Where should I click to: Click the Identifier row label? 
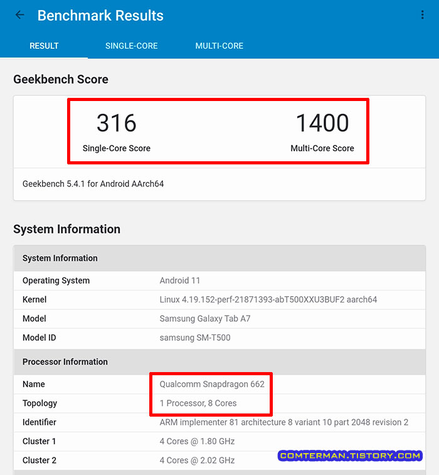40,422
